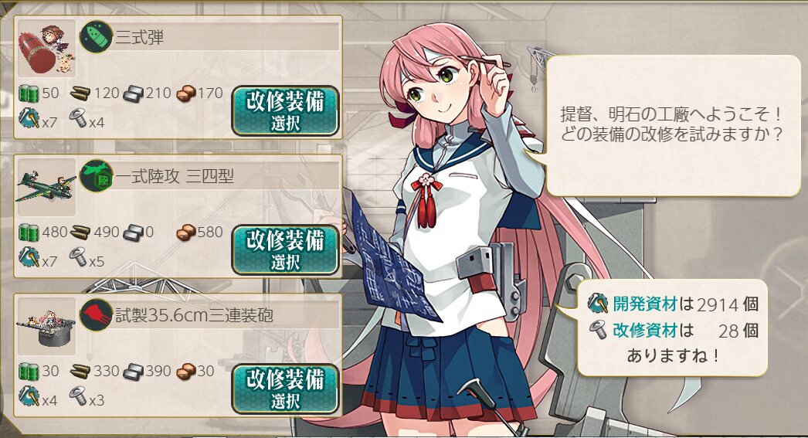Click the development material icon x7 for 三式弾
Screen dimensions: 808x438
pyautogui.click(x=29, y=118)
